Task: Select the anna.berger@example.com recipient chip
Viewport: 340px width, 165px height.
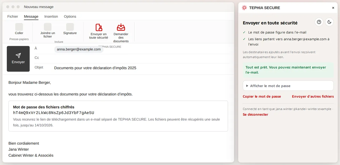Action: click(x=79, y=49)
